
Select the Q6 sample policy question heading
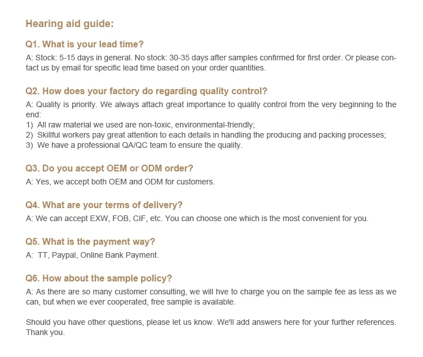(x=99, y=278)
